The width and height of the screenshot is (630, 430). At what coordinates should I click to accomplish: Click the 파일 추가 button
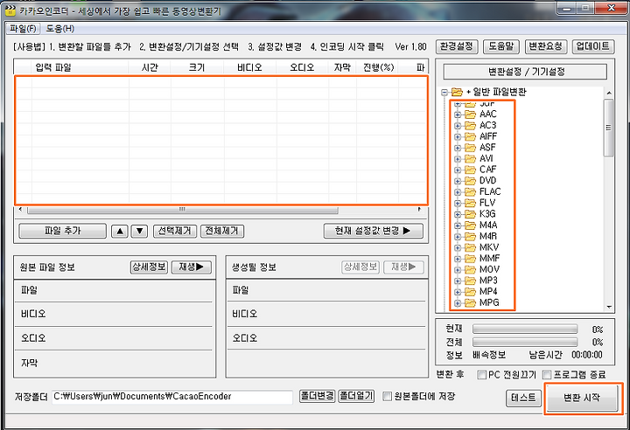point(63,231)
